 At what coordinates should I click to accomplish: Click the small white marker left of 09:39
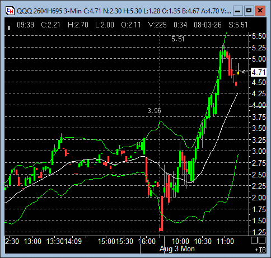click(x=9, y=28)
